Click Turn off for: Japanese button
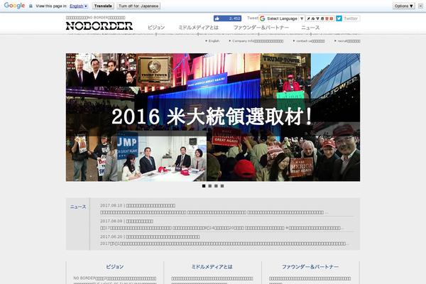This screenshot has height=284, width=426. coord(138,6)
